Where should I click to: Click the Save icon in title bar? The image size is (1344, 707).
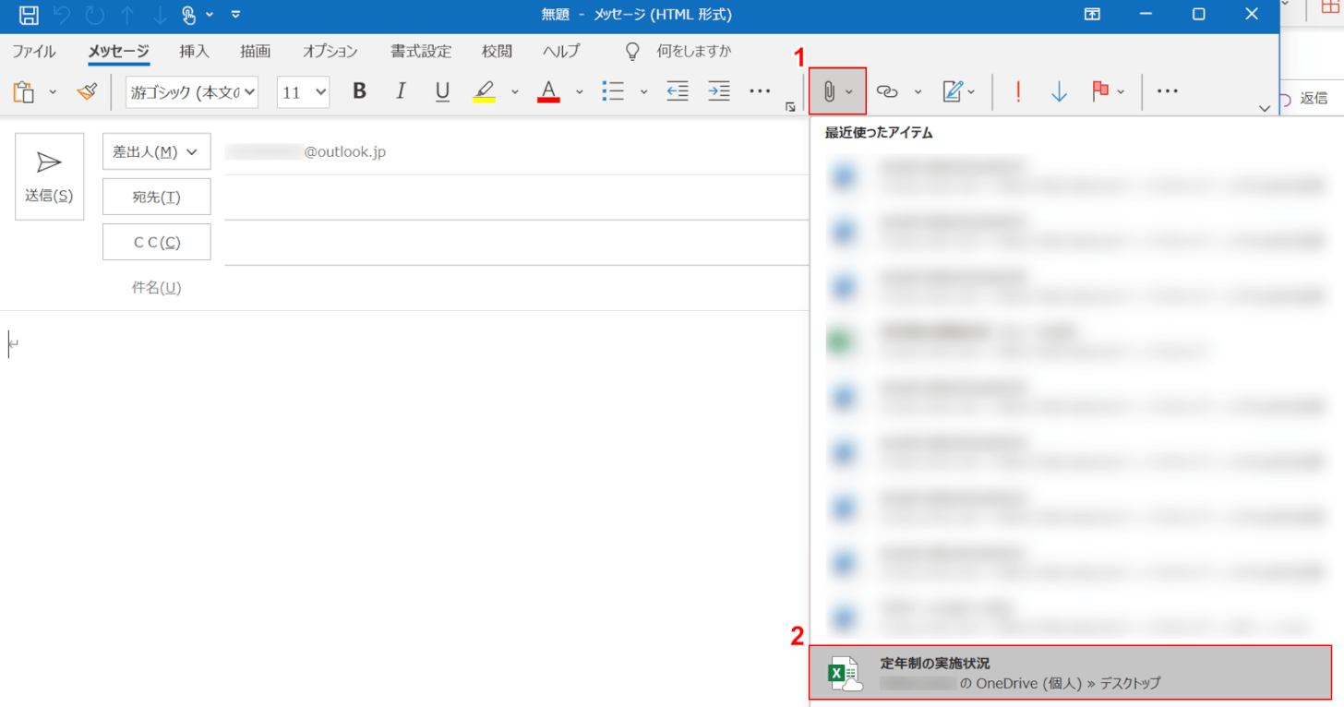[x=29, y=14]
